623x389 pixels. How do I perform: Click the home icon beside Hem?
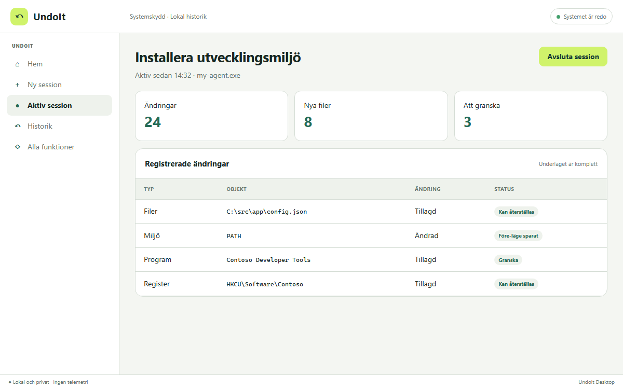[17, 64]
